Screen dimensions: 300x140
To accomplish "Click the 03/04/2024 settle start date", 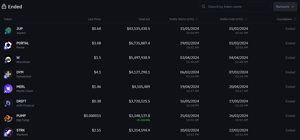I will coord(189,58).
